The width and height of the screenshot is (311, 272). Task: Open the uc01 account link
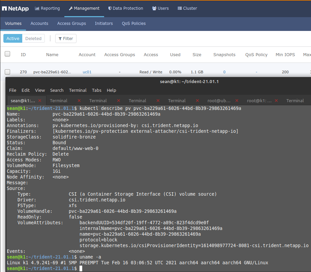[x=87, y=72]
